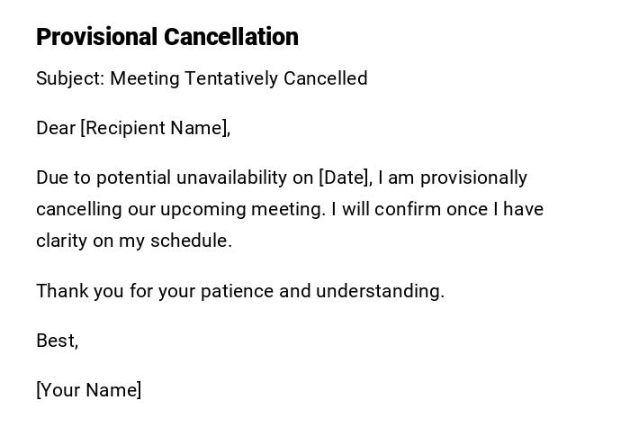Click the "Best," sign-off
Image resolution: width=630 pixels, height=446 pixels.
pyautogui.click(x=58, y=341)
